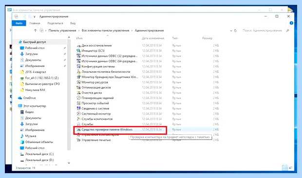Click Изображения under Этот компьютер
The image size is (302, 178).
[35, 130]
